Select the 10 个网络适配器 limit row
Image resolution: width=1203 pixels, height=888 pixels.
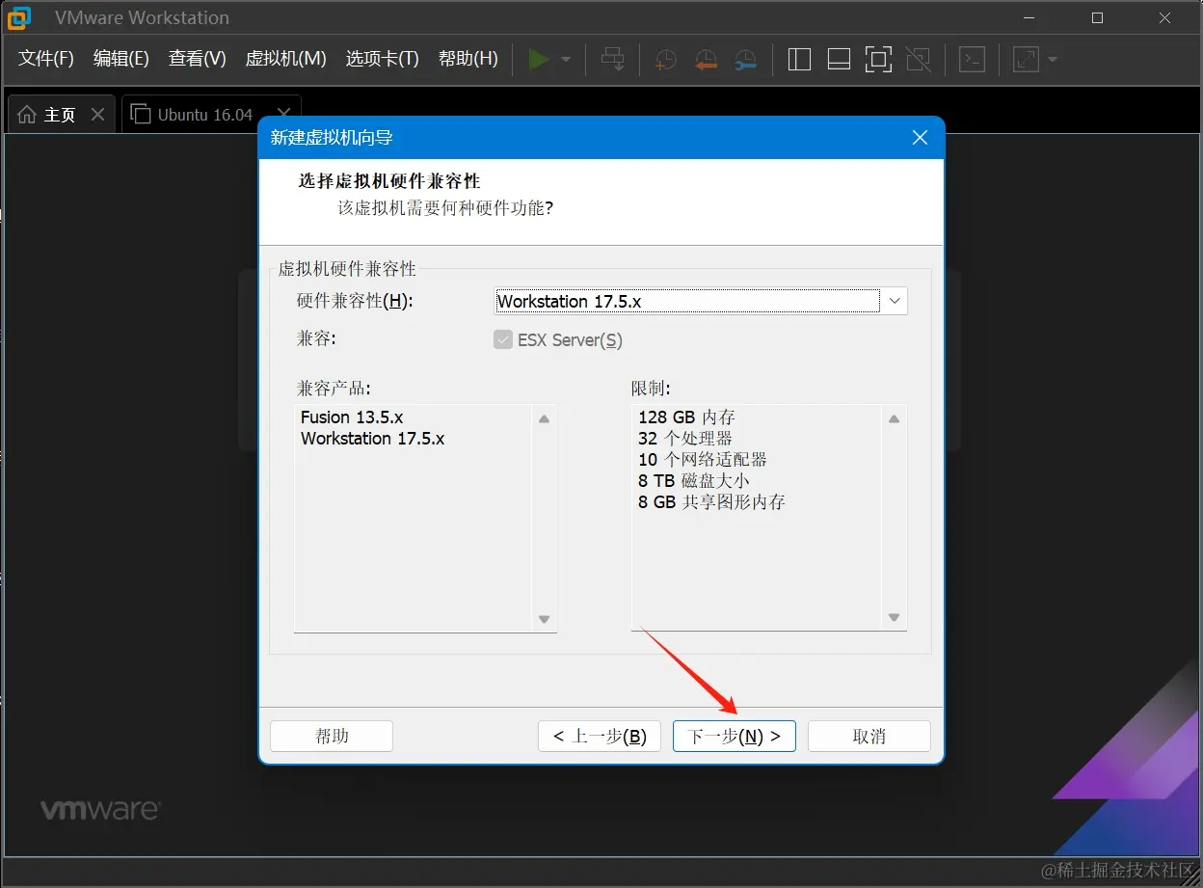pyautogui.click(x=703, y=460)
